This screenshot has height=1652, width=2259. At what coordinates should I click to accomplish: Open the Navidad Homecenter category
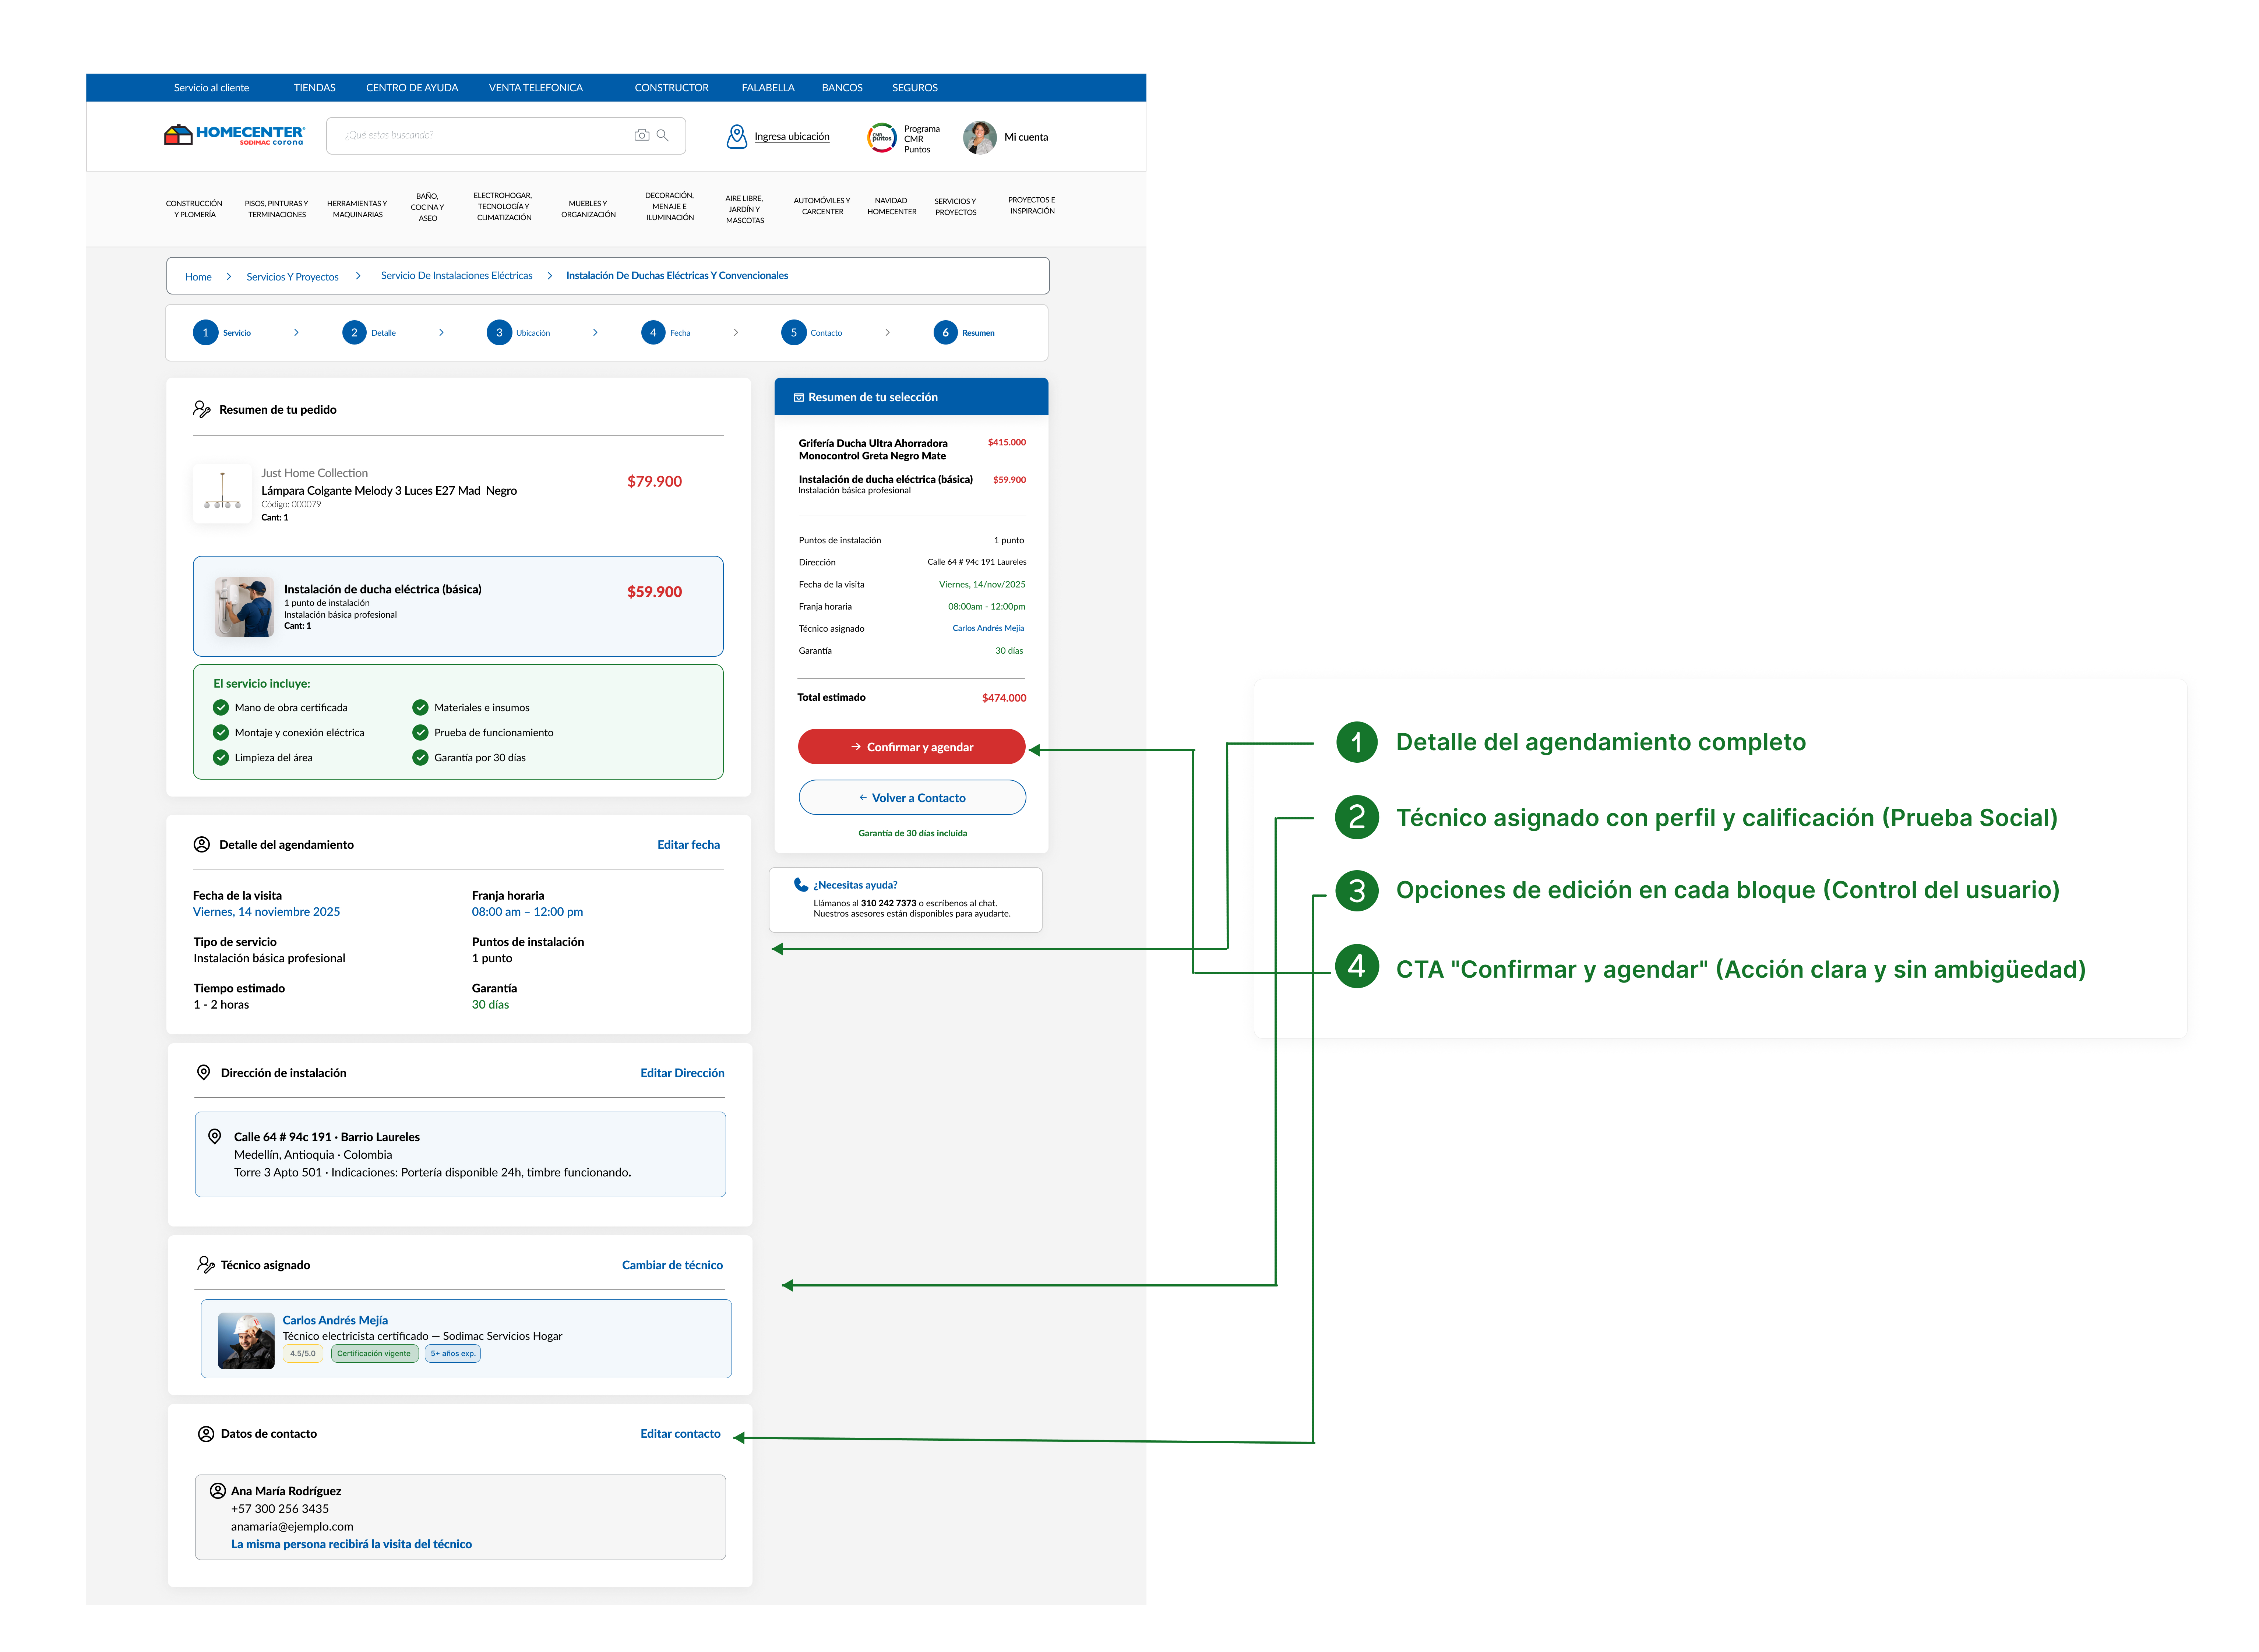(892, 206)
